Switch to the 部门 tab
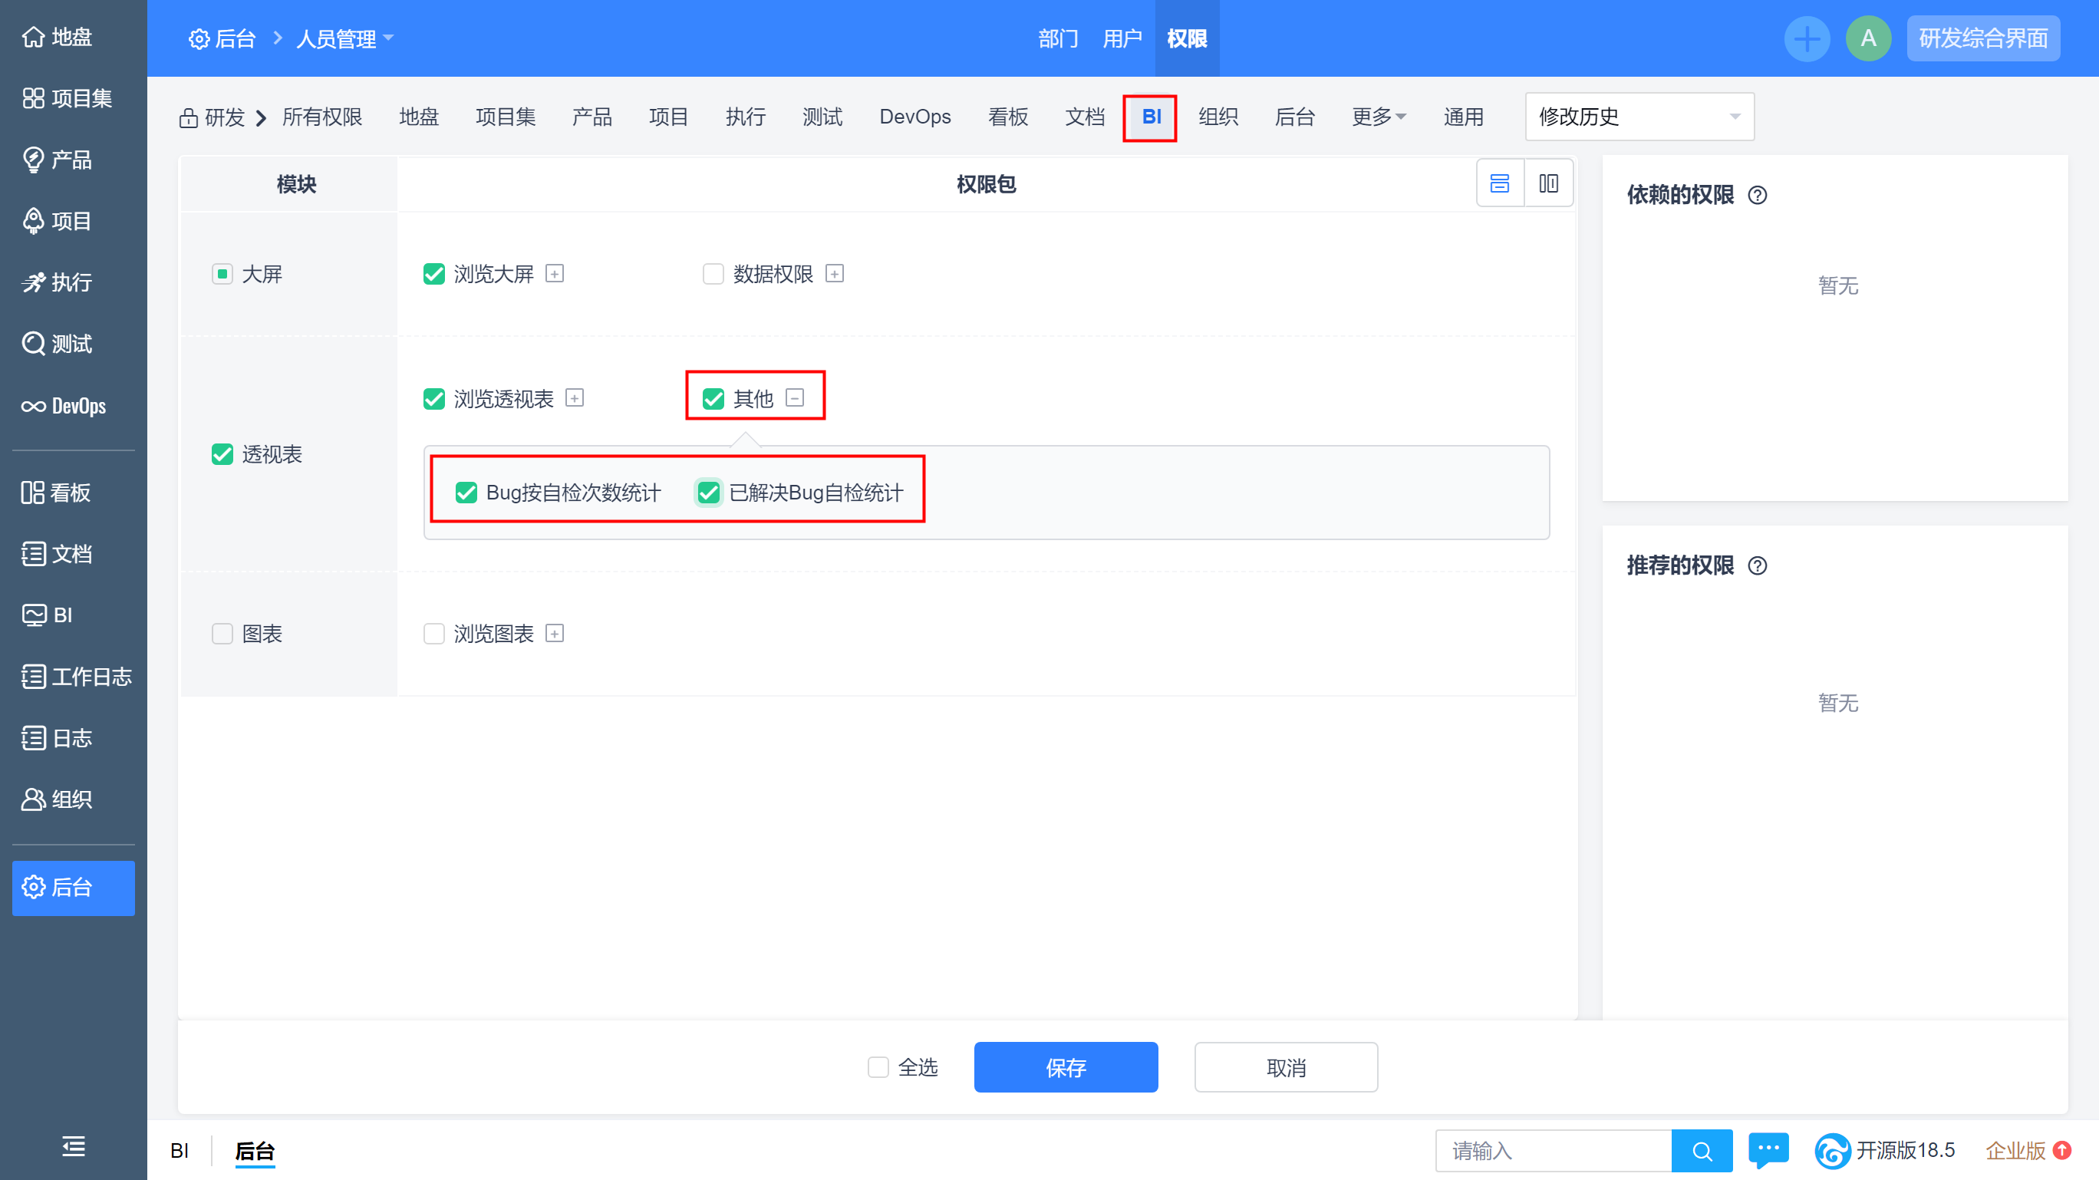2099x1180 pixels. click(1059, 38)
